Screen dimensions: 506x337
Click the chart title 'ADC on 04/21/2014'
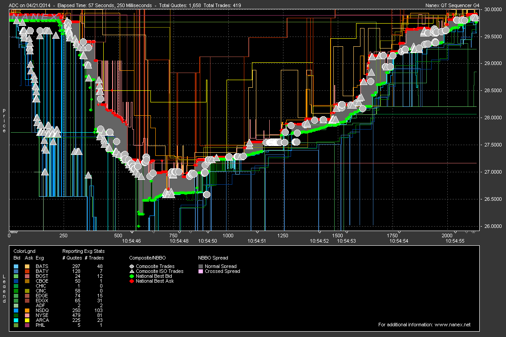30,5
